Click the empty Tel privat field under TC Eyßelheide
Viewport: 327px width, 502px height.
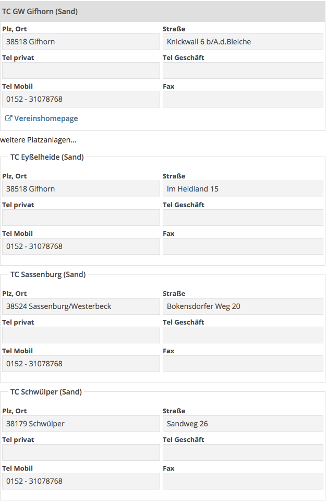click(x=81, y=218)
